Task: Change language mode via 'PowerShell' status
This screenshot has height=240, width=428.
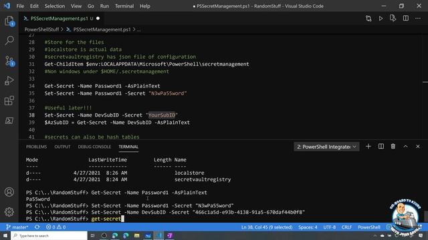Action: click(x=369, y=227)
